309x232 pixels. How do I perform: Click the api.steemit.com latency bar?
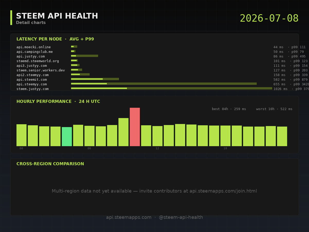point(95,79)
